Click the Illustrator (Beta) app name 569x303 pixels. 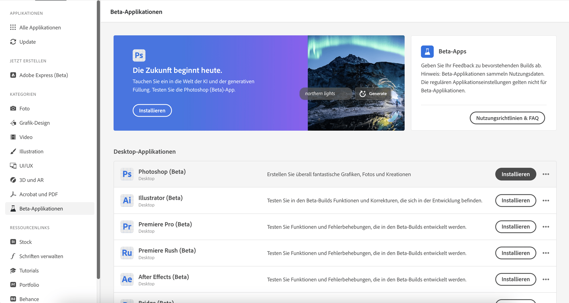click(x=160, y=198)
